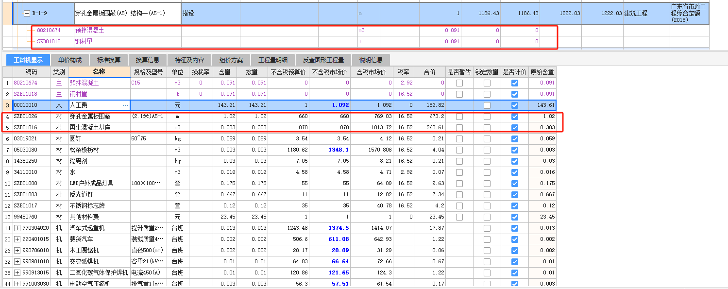728x289 pixels.
Task: Select sub-item 80210674 in upper tree
Action: [x=49, y=30]
